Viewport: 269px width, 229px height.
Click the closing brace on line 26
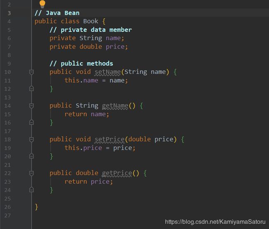click(x=36, y=207)
